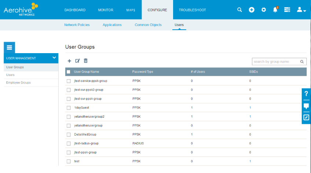
Task: Open the Network Policies sub-tab
Action: point(77,25)
